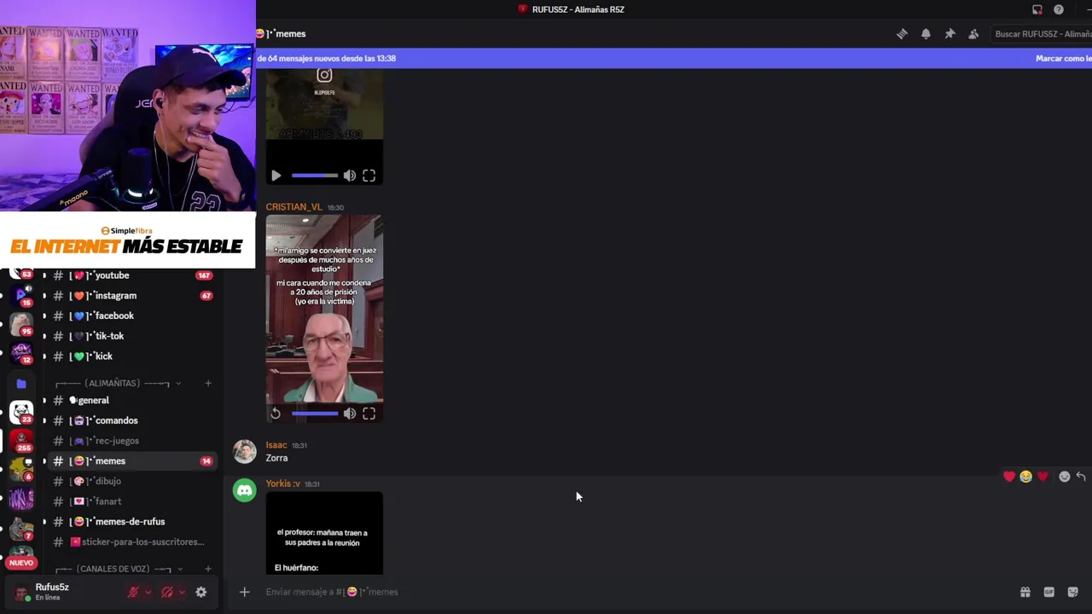Image resolution: width=1092 pixels, height=614 pixels.
Task: Open the server folder icon
Action: tap(21, 384)
